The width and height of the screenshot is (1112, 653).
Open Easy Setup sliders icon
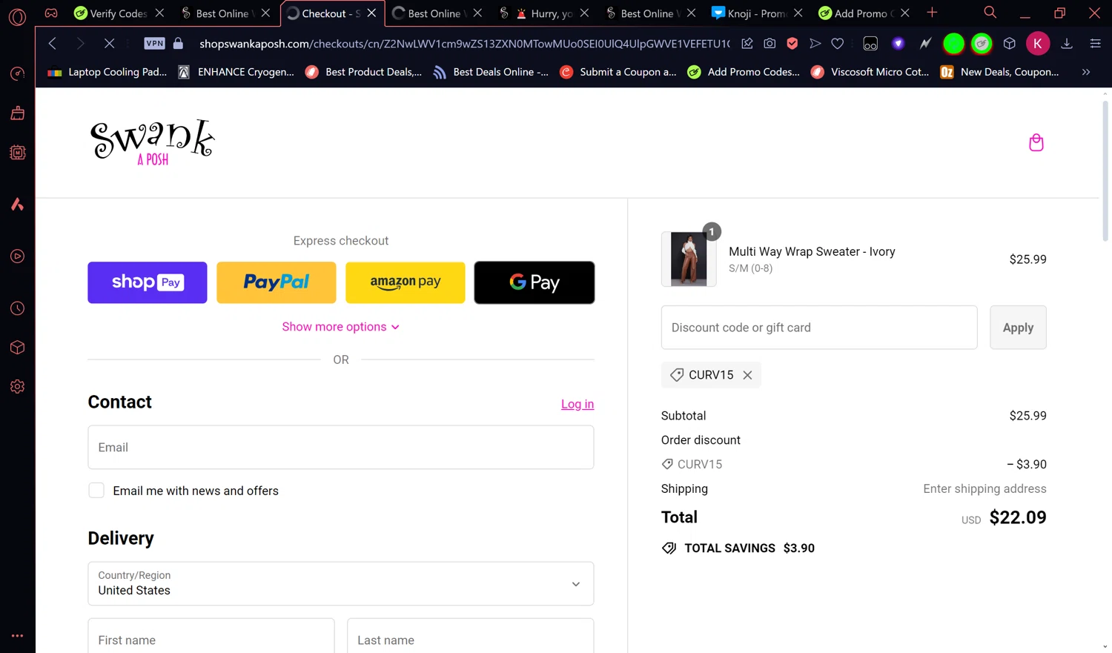(x=1095, y=44)
